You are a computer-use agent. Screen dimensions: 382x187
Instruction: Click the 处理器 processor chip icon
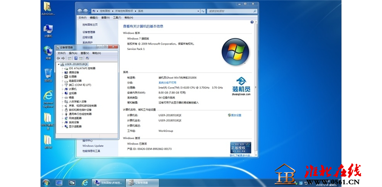(66, 77)
